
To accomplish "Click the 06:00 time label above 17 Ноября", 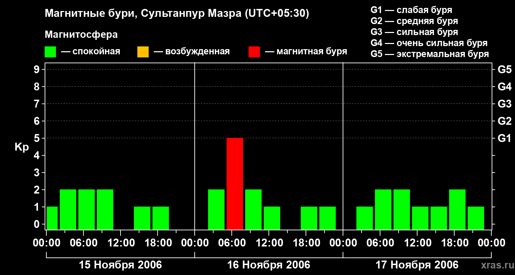I will pyautogui.click(x=380, y=243).
